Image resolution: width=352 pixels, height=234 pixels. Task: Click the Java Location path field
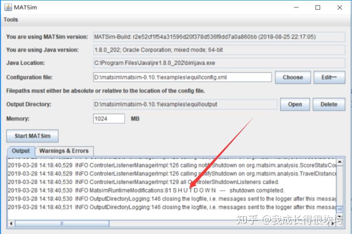point(219,63)
